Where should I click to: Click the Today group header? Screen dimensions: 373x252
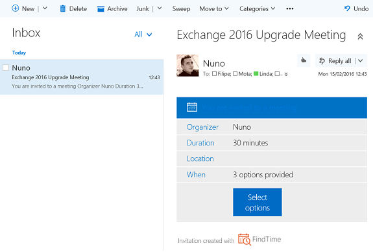coord(19,53)
